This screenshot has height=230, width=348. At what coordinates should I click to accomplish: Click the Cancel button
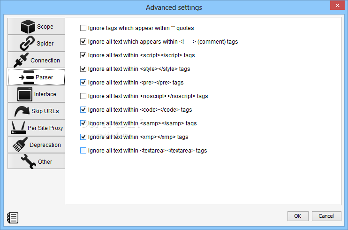pos(326,216)
